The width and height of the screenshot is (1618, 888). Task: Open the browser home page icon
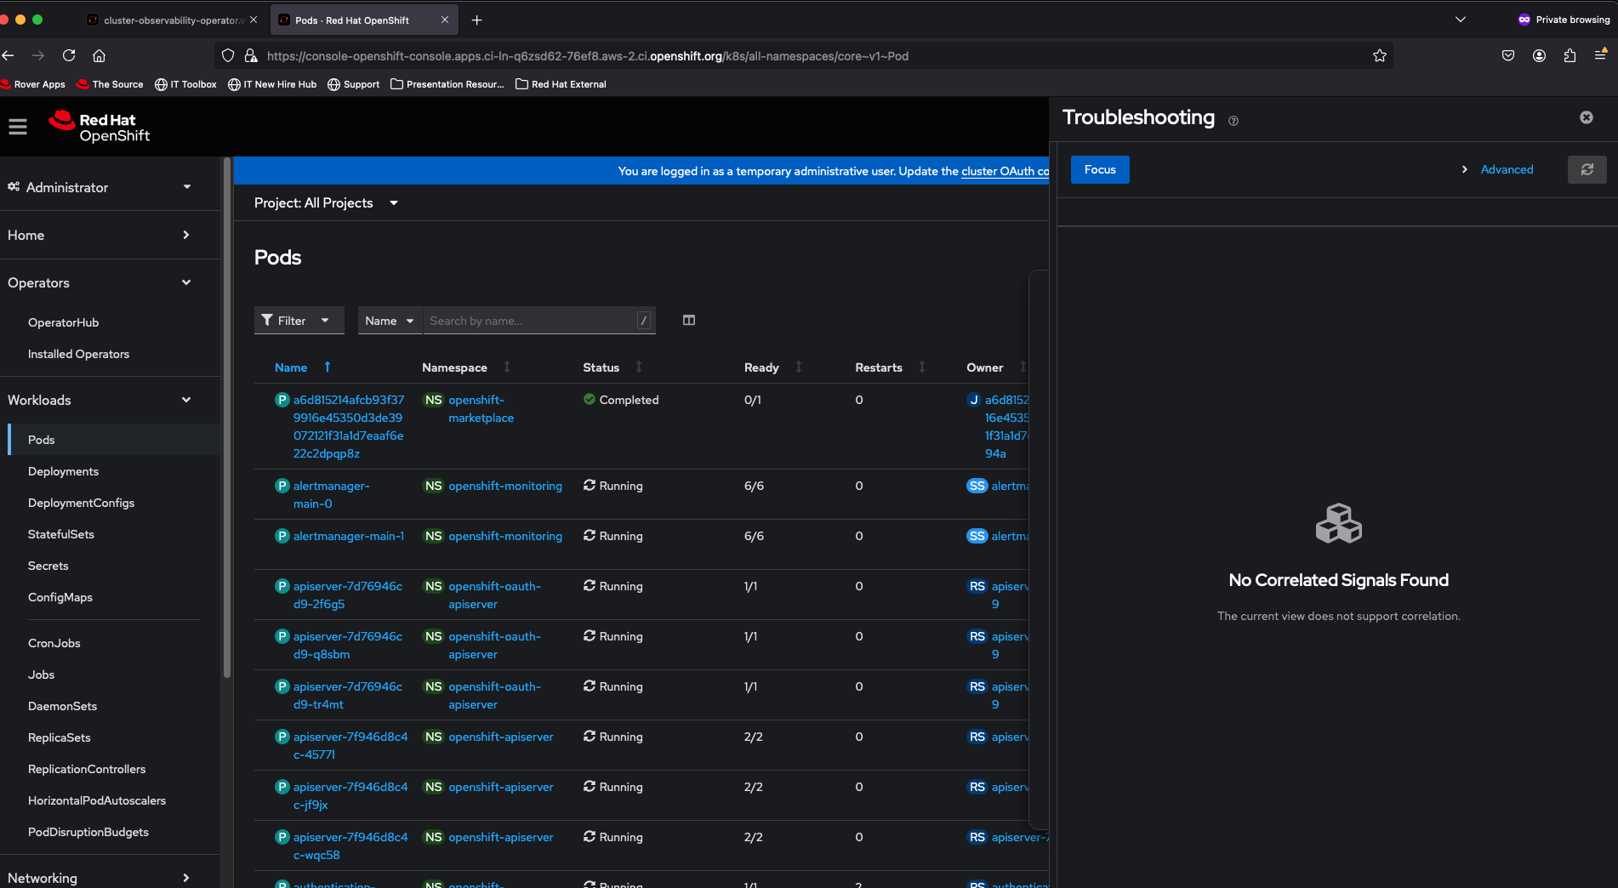[x=100, y=56]
